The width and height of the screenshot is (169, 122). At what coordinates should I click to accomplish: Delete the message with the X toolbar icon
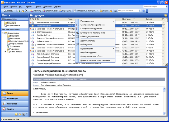coord(26,11)
